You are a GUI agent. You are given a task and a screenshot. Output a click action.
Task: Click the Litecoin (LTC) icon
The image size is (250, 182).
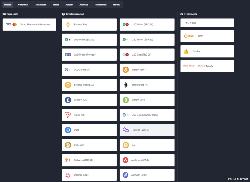click(68, 100)
